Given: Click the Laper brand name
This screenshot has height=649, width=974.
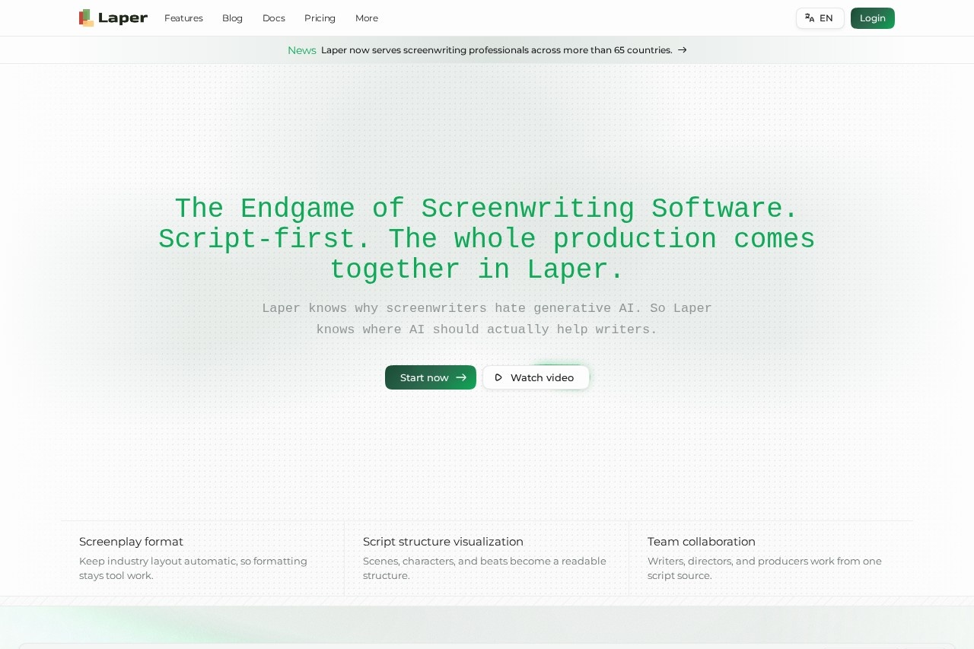Looking at the screenshot, I should pyautogui.click(x=123, y=18).
